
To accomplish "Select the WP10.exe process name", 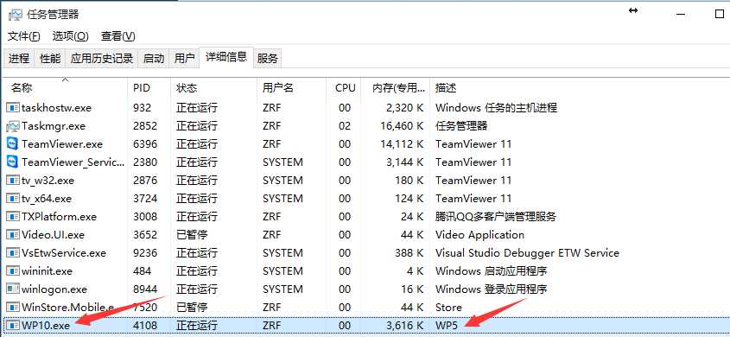I will [46, 326].
